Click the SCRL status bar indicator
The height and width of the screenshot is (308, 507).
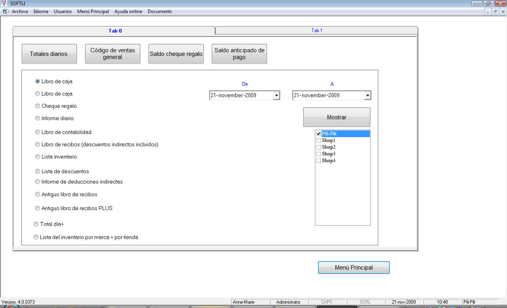365,302
